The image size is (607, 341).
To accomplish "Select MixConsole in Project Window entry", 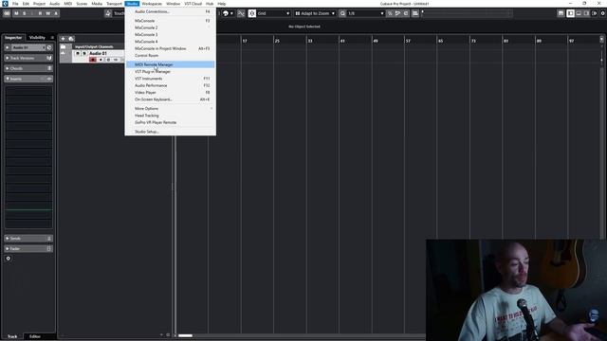I will click(171, 48).
